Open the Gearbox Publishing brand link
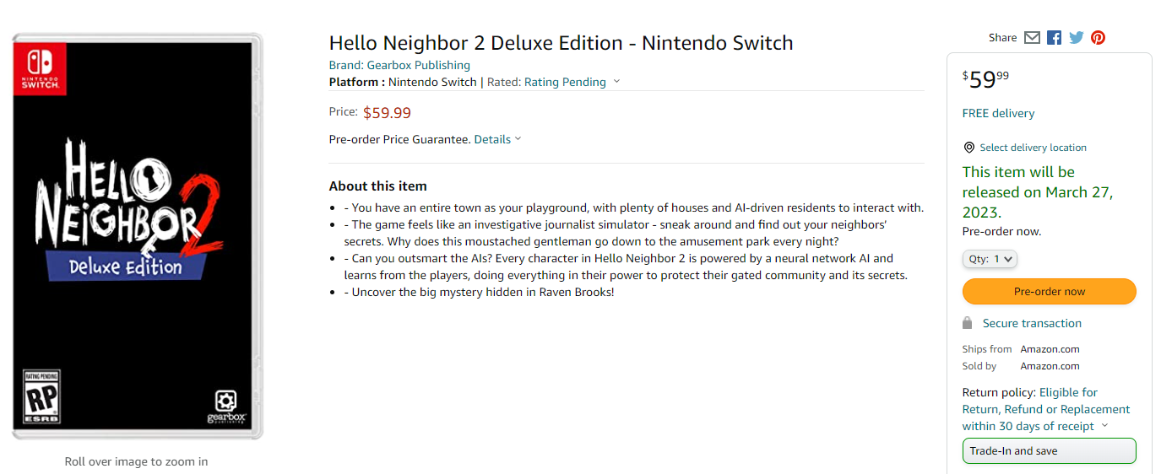 pos(418,65)
